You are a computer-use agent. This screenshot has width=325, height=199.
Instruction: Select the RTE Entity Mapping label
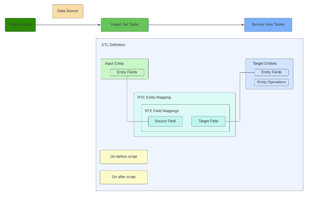pyautogui.click(x=154, y=97)
